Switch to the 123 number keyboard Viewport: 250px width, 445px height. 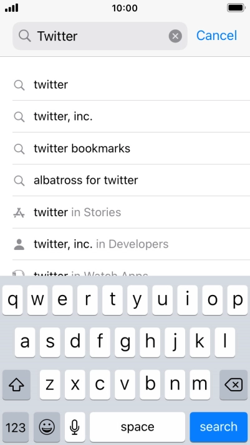coord(16,427)
